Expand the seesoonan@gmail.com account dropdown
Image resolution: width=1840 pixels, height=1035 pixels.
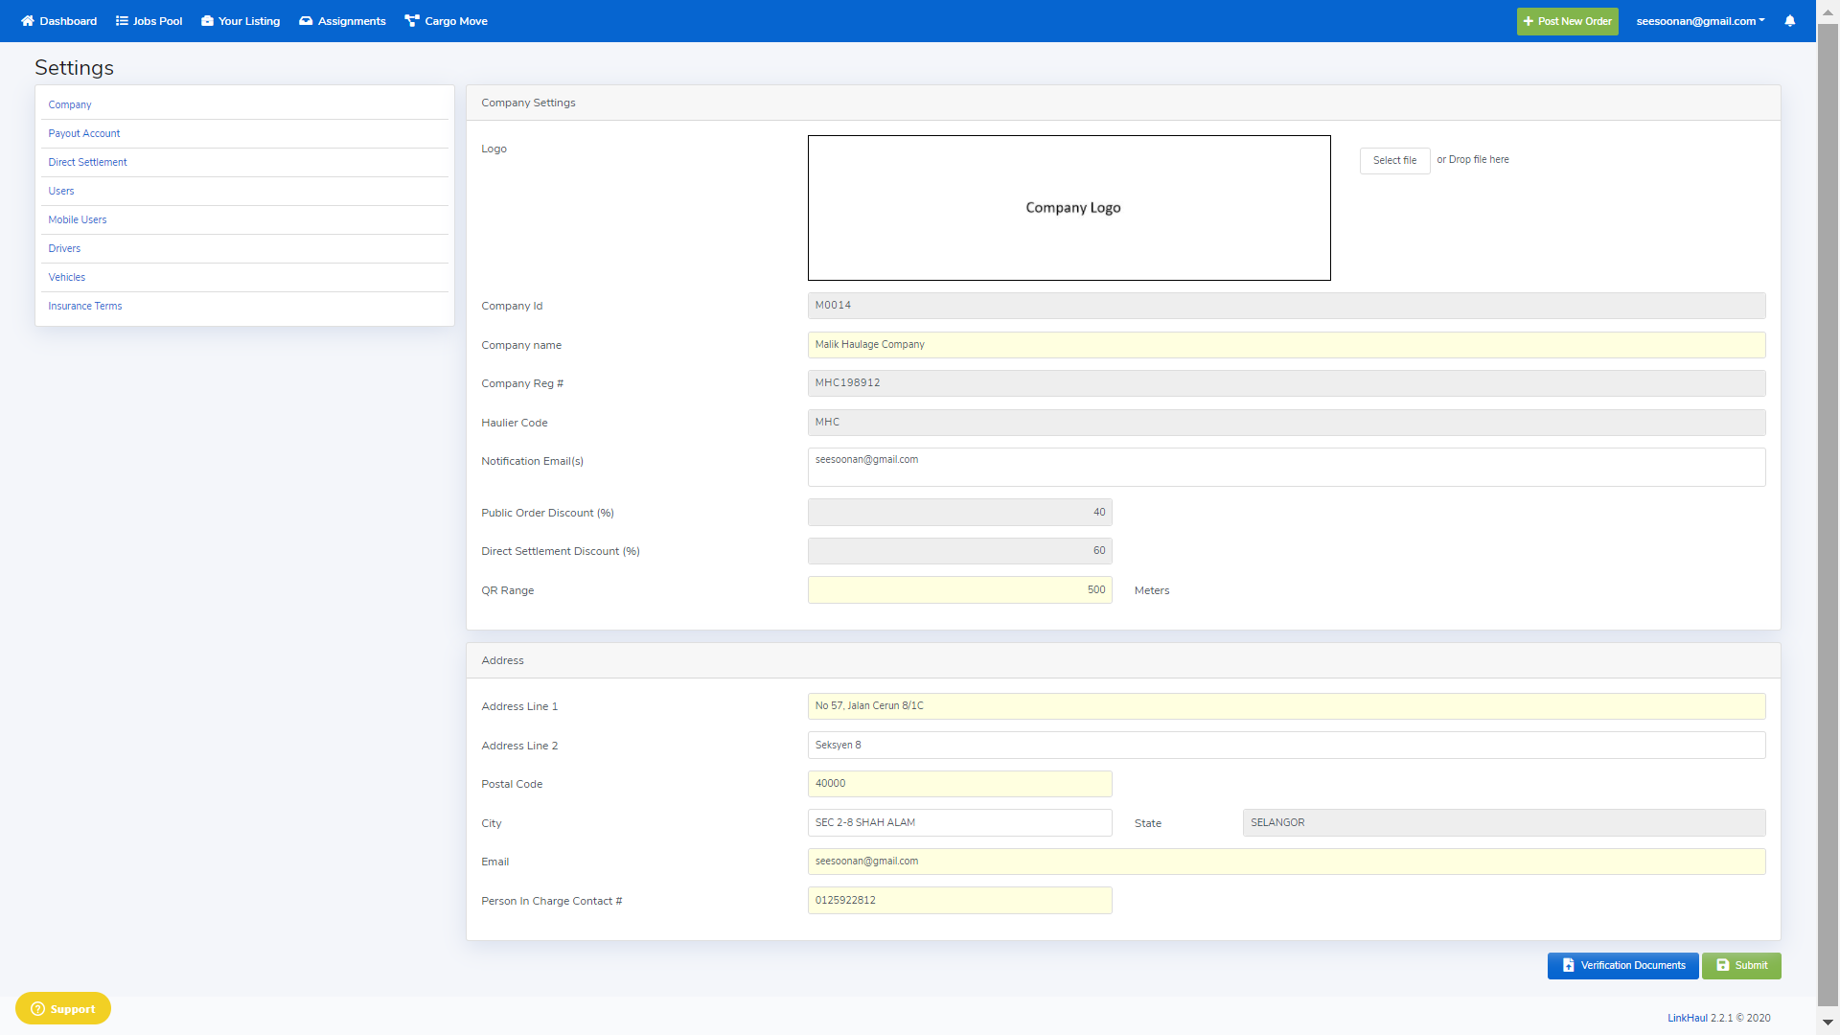coord(1700,21)
